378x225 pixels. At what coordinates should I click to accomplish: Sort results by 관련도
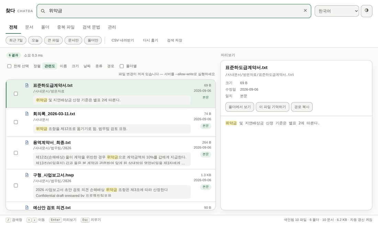[x=50, y=66]
